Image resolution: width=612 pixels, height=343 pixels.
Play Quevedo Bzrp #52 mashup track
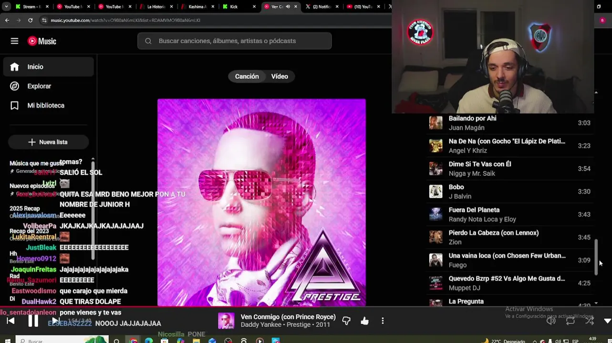tap(509, 283)
